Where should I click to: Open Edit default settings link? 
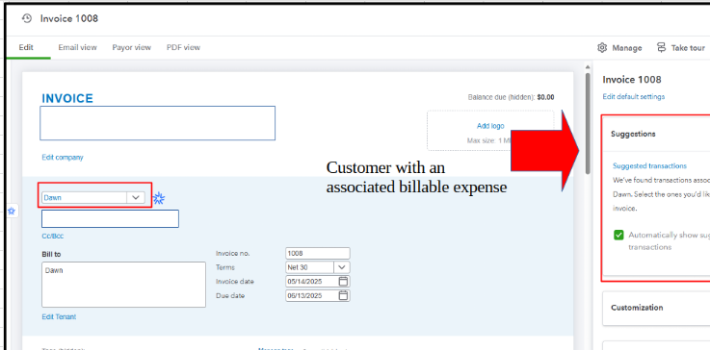coord(634,97)
